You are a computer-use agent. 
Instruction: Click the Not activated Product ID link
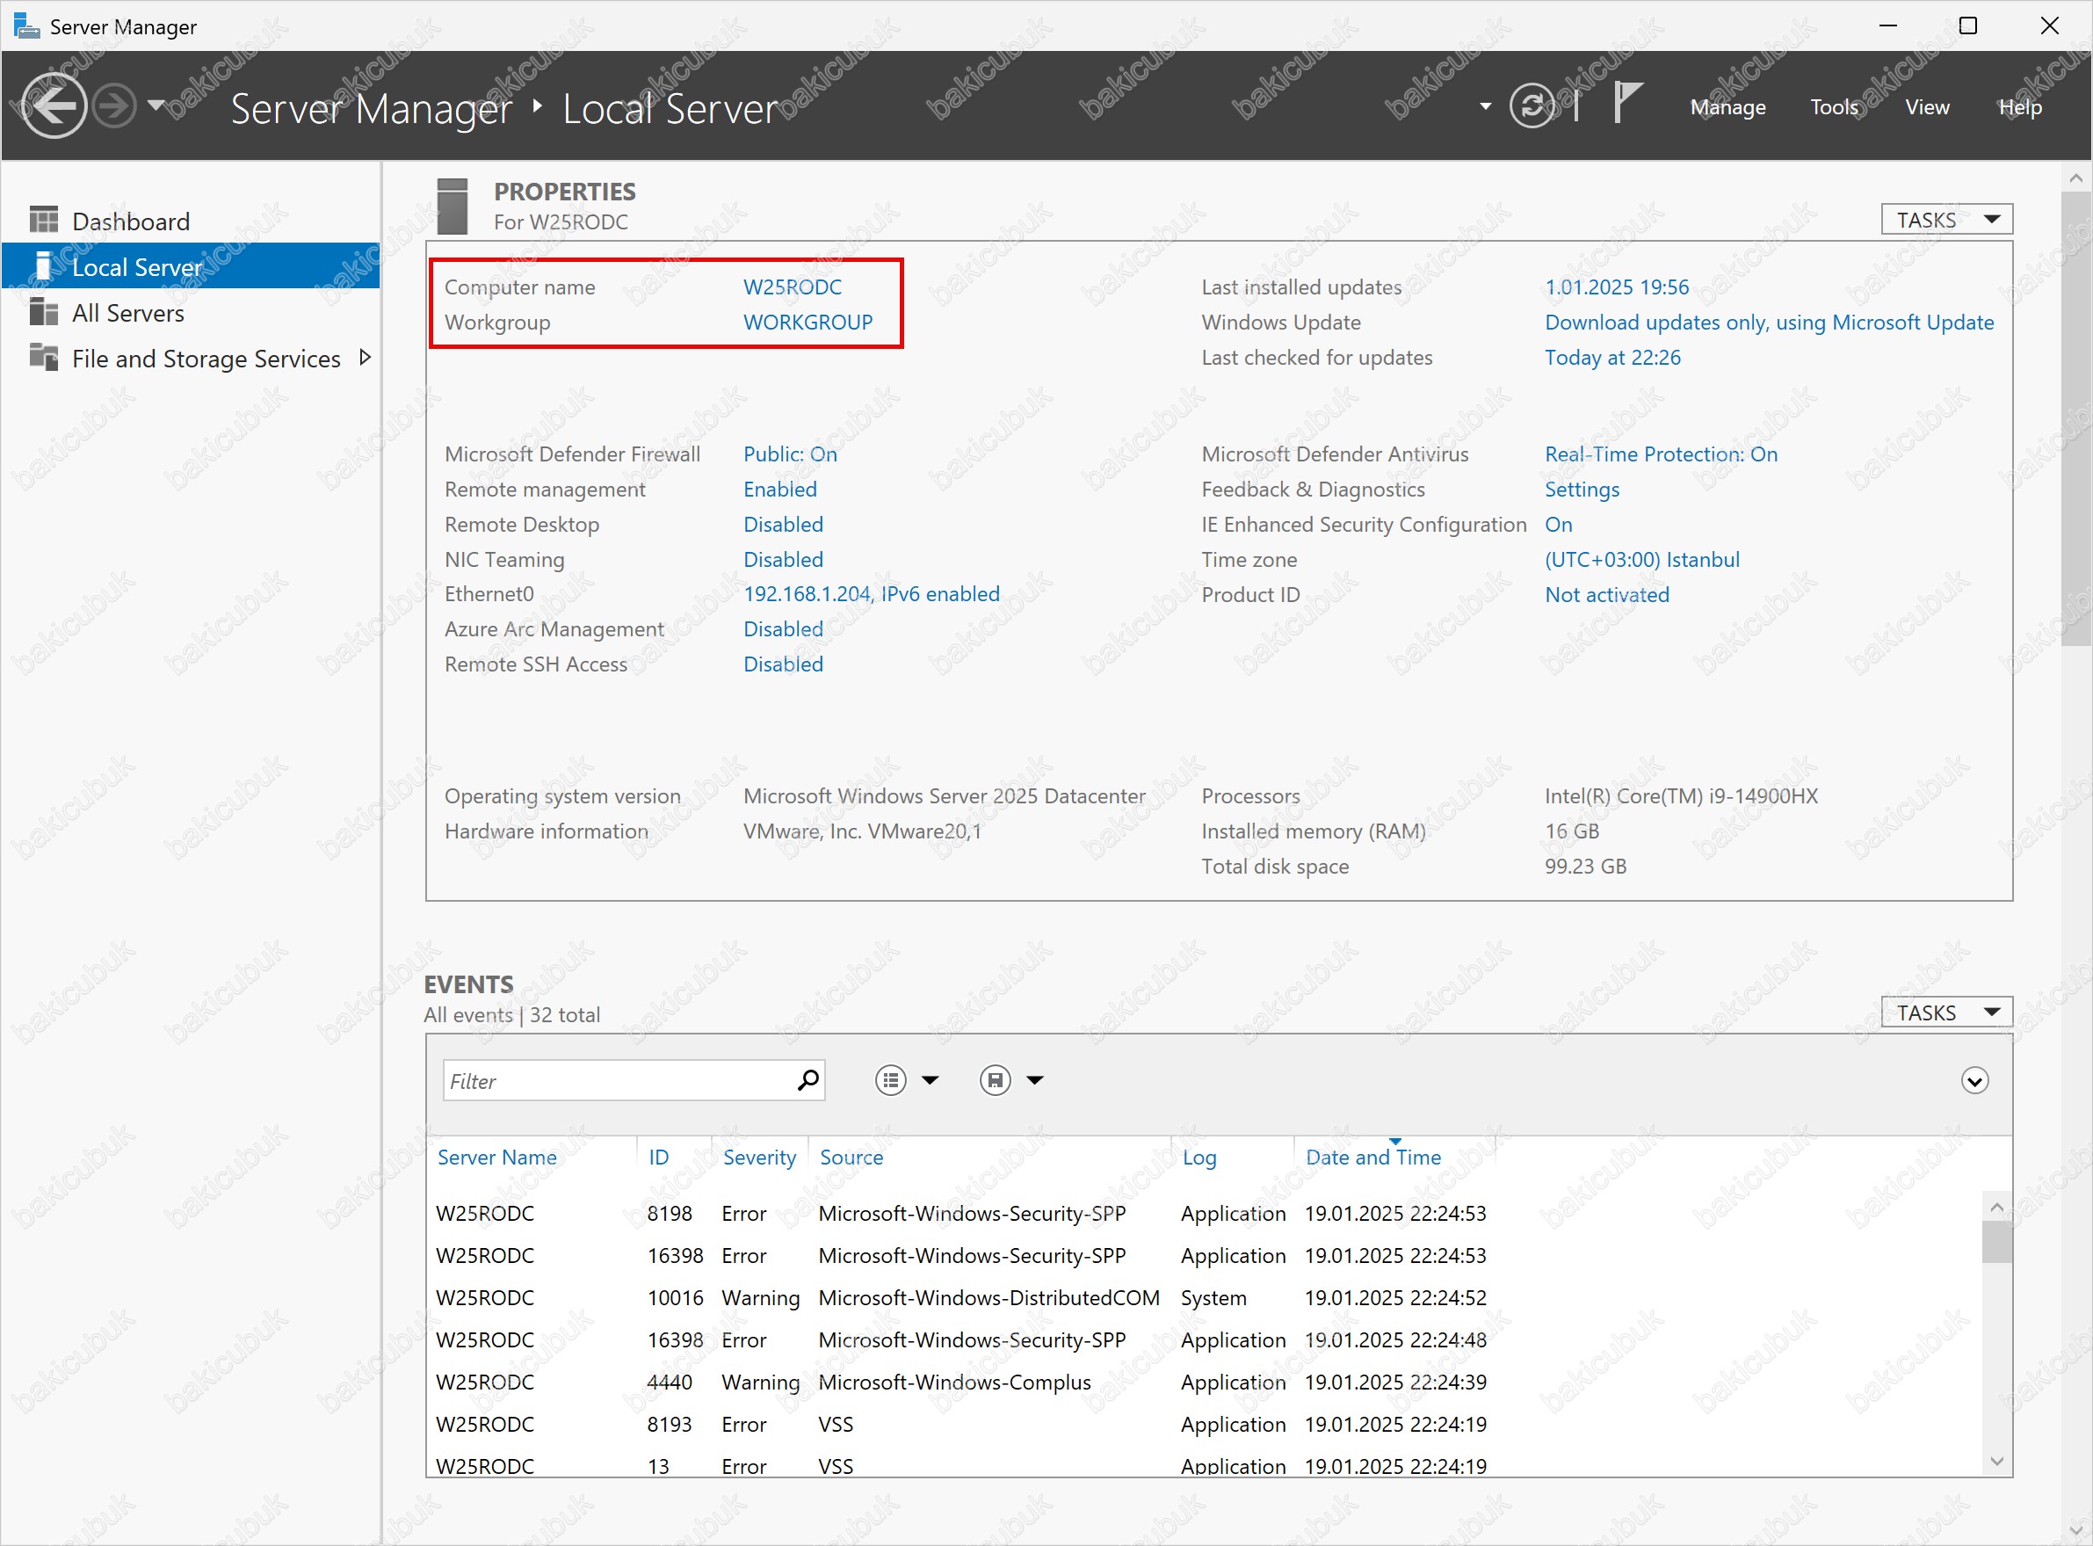tap(1606, 594)
